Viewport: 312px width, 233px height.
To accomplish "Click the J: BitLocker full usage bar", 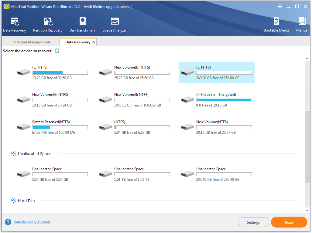I will 224,100.
